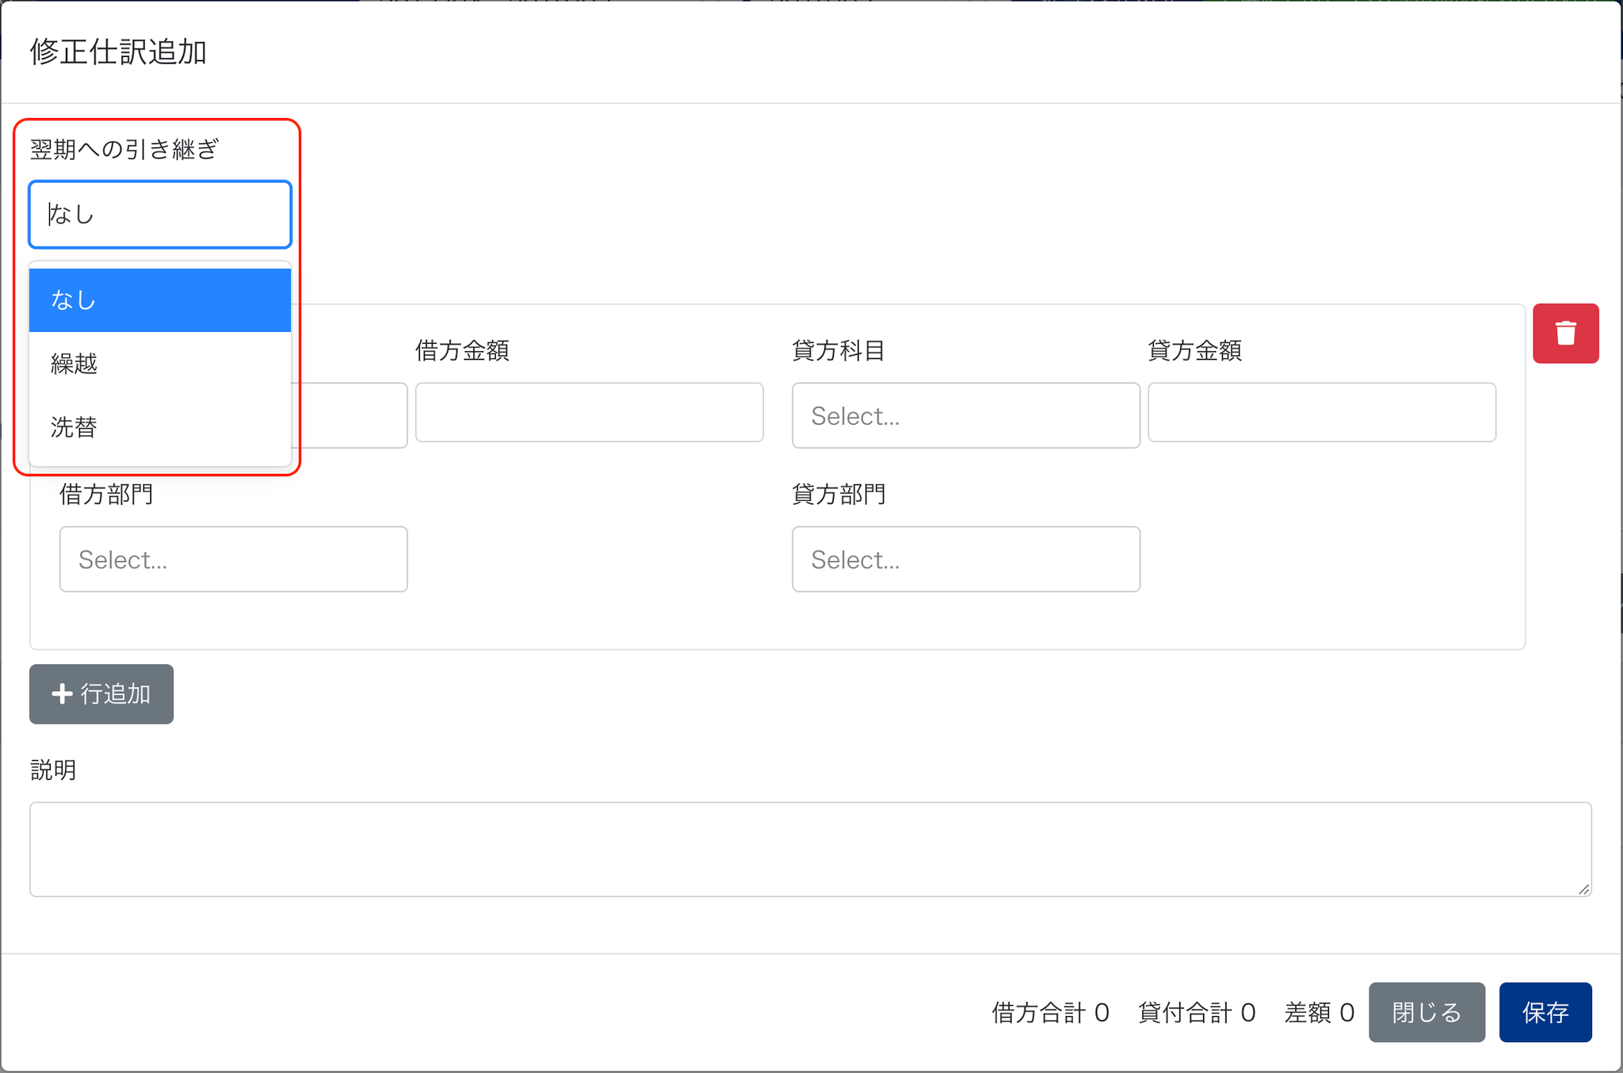Click the 閉じる button
The image size is (1623, 1073).
point(1426,1012)
